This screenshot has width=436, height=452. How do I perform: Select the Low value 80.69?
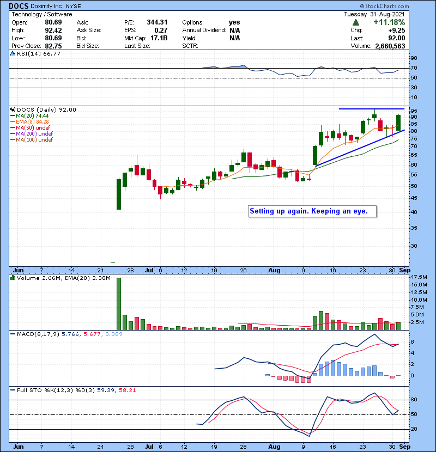click(x=53, y=38)
